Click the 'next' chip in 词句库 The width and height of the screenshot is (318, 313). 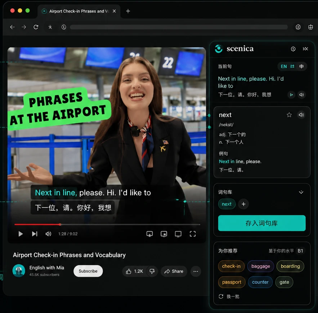point(227,204)
